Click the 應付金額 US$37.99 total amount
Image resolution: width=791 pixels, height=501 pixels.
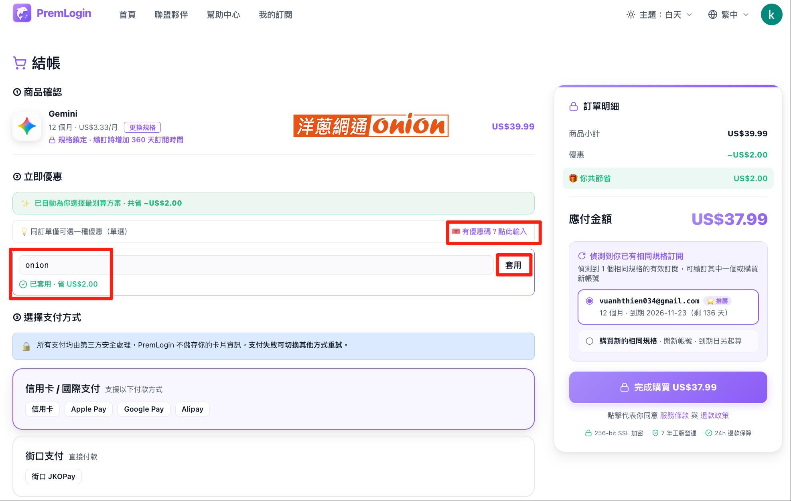(x=729, y=219)
